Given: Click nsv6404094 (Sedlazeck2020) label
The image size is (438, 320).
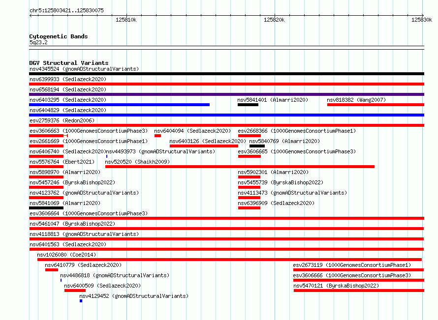Looking at the screenshot, I should coord(192,131).
